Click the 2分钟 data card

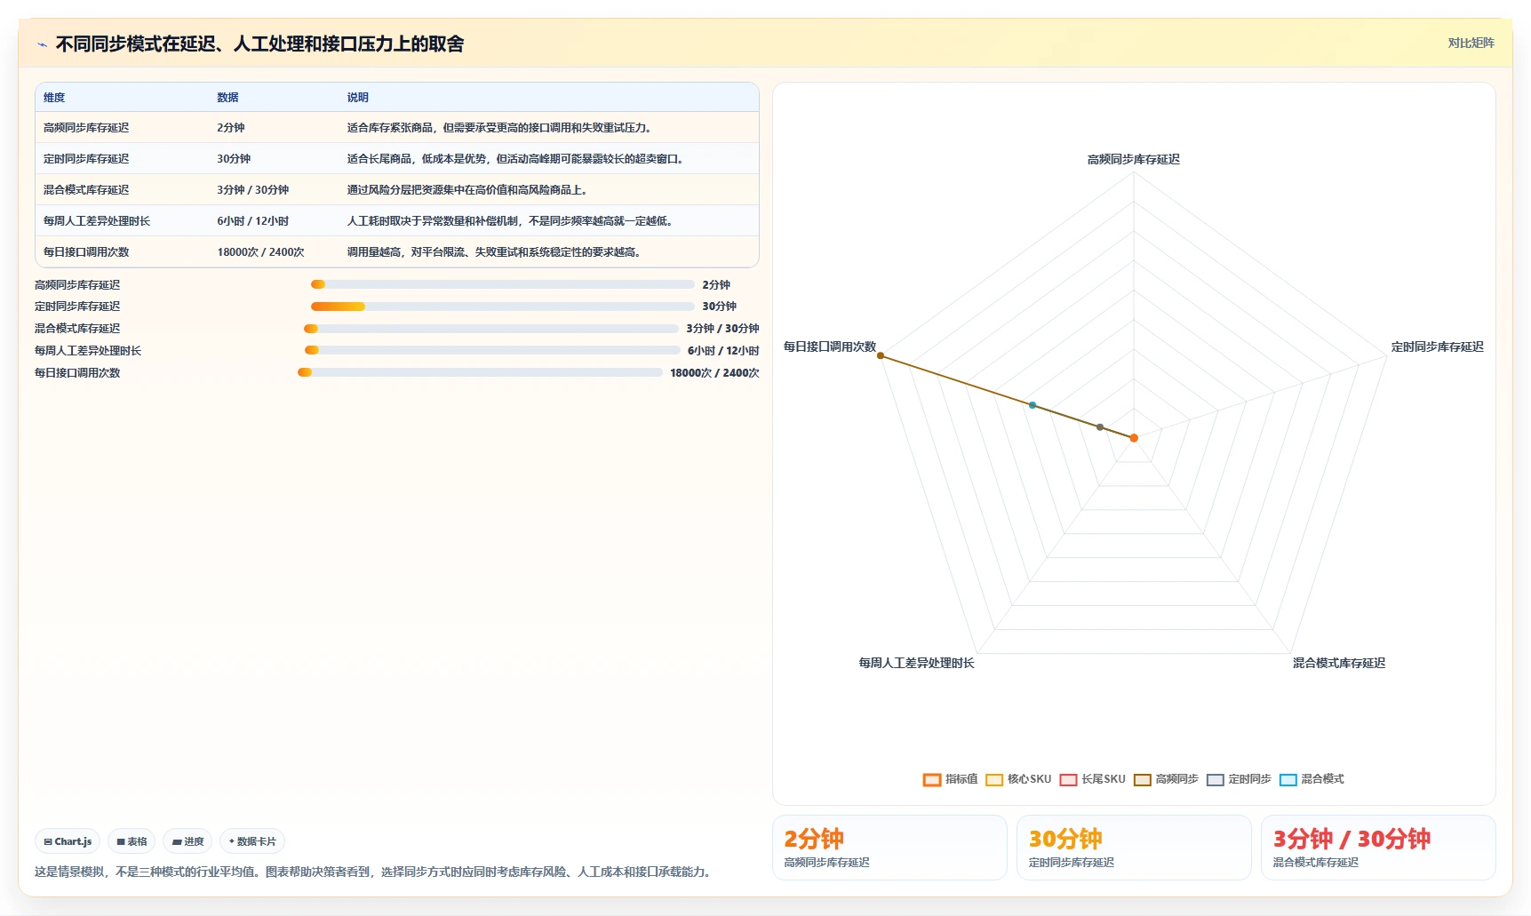pos(889,848)
